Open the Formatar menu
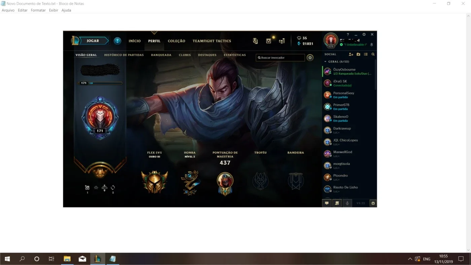 [38, 10]
